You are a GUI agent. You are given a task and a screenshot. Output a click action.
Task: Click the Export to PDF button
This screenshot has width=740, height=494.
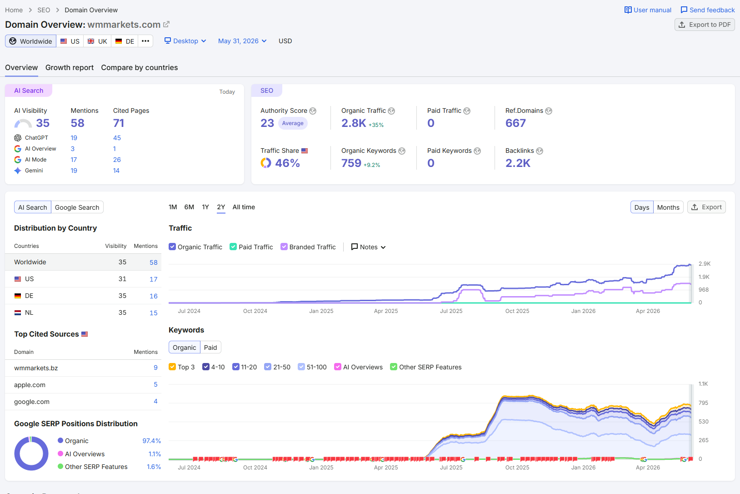point(705,25)
